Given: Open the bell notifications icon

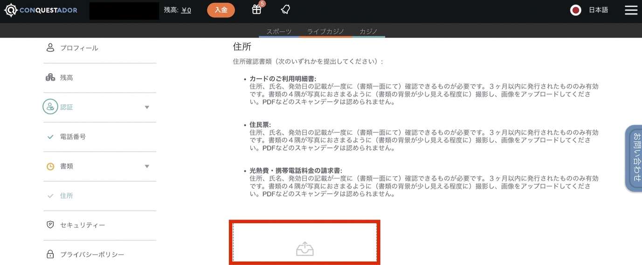Looking at the screenshot, I should click(286, 9).
